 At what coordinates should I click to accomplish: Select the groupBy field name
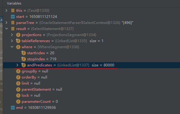click(x=29, y=71)
